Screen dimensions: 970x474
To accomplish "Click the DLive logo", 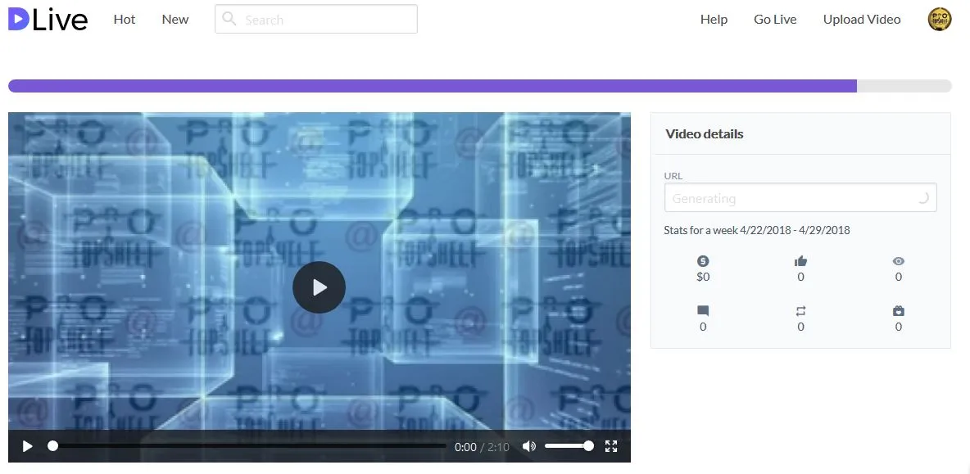I will pyautogui.click(x=48, y=20).
